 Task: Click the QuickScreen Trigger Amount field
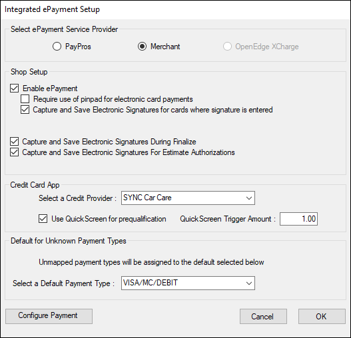[x=298, y=219]
